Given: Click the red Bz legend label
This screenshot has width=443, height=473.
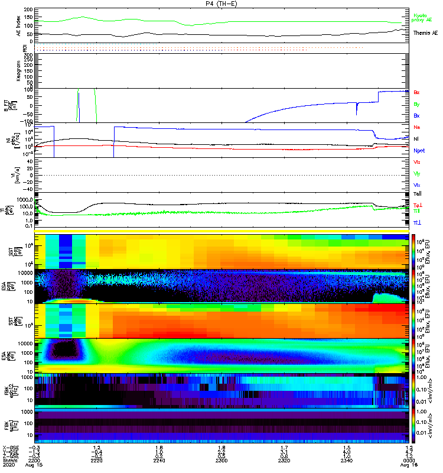Looking at the screenshot, I should point(416,93).
